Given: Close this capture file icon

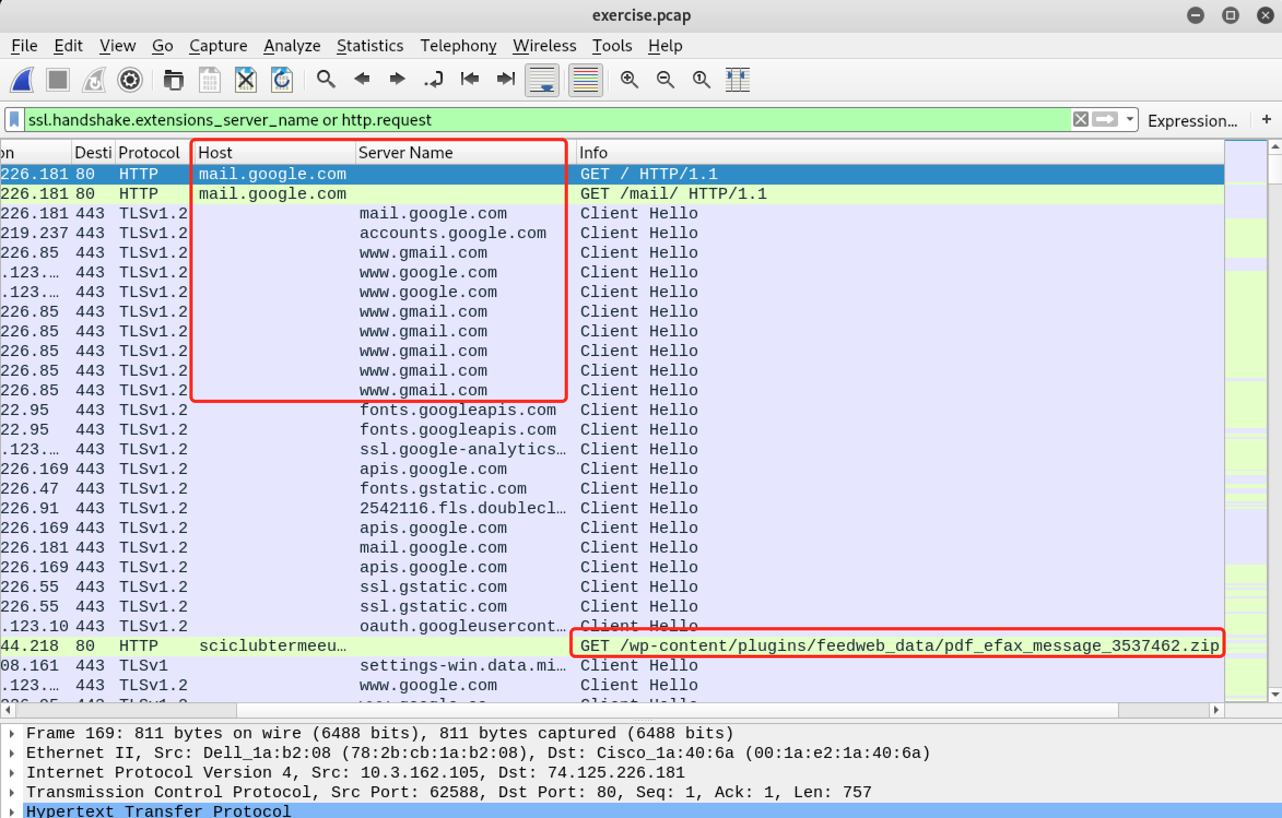Looking at the screenshot, I should pos(246,80).
